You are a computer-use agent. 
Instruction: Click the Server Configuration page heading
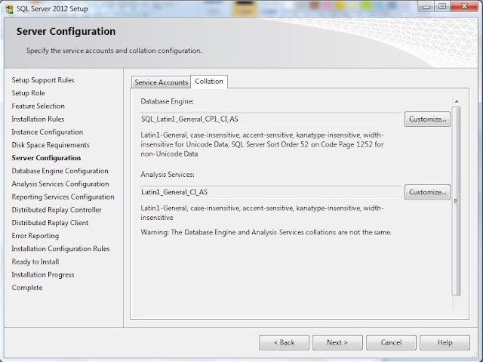point(66,32)
